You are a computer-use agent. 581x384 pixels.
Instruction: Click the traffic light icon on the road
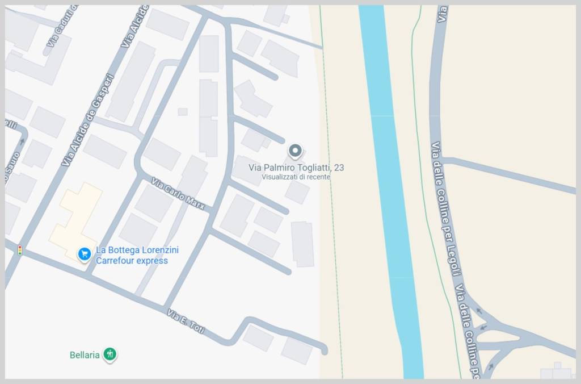tap(20, 250)
